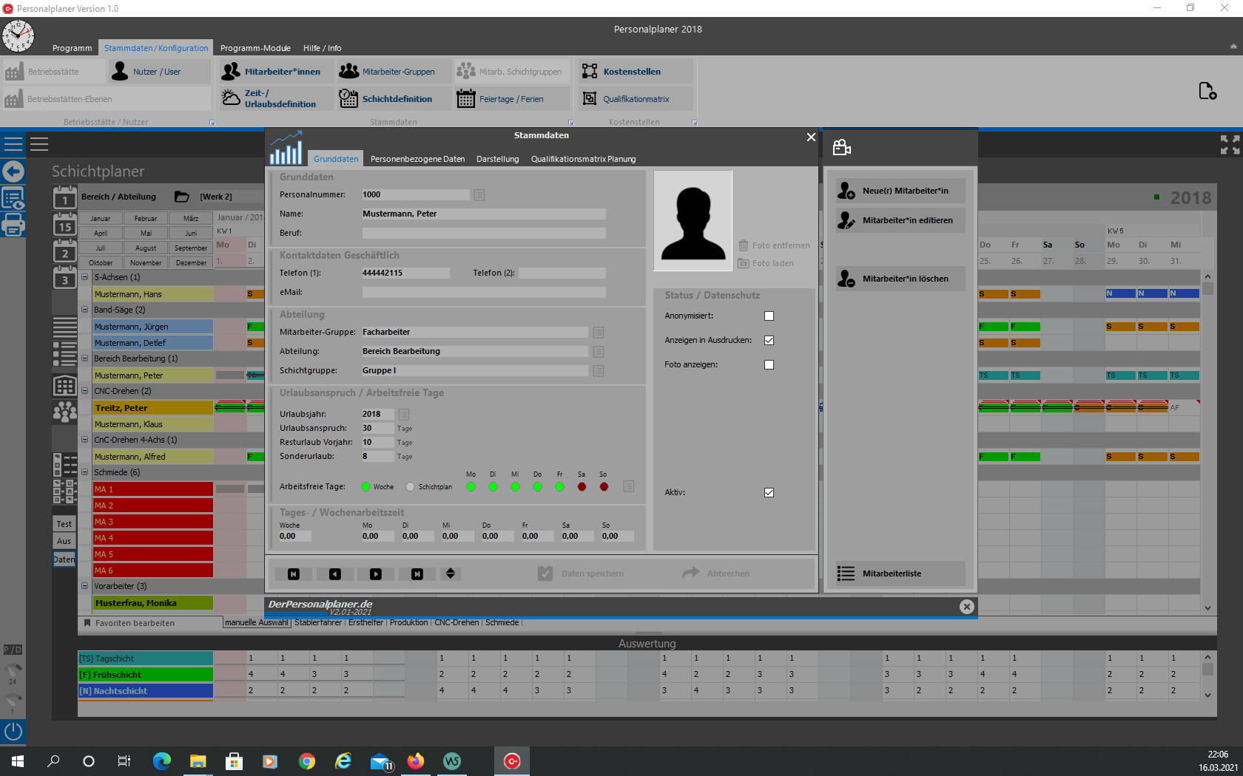Image resolution: width=1243 pixels, height=776 pixels.
Task: Switch to Personenbezogene Daten tab
Action: click(x=417, y=159)
